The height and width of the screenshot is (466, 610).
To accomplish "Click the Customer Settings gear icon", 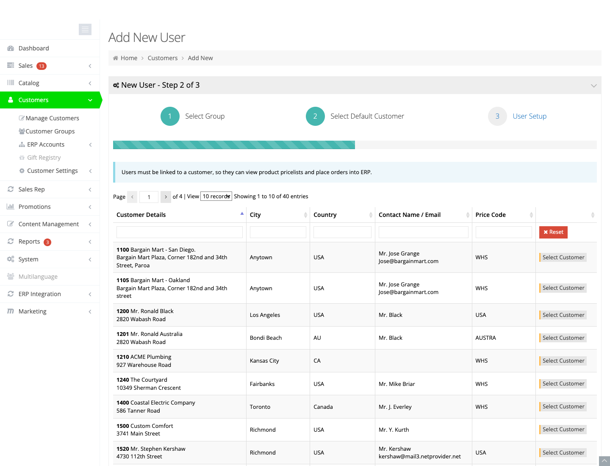I will point(22,171).
